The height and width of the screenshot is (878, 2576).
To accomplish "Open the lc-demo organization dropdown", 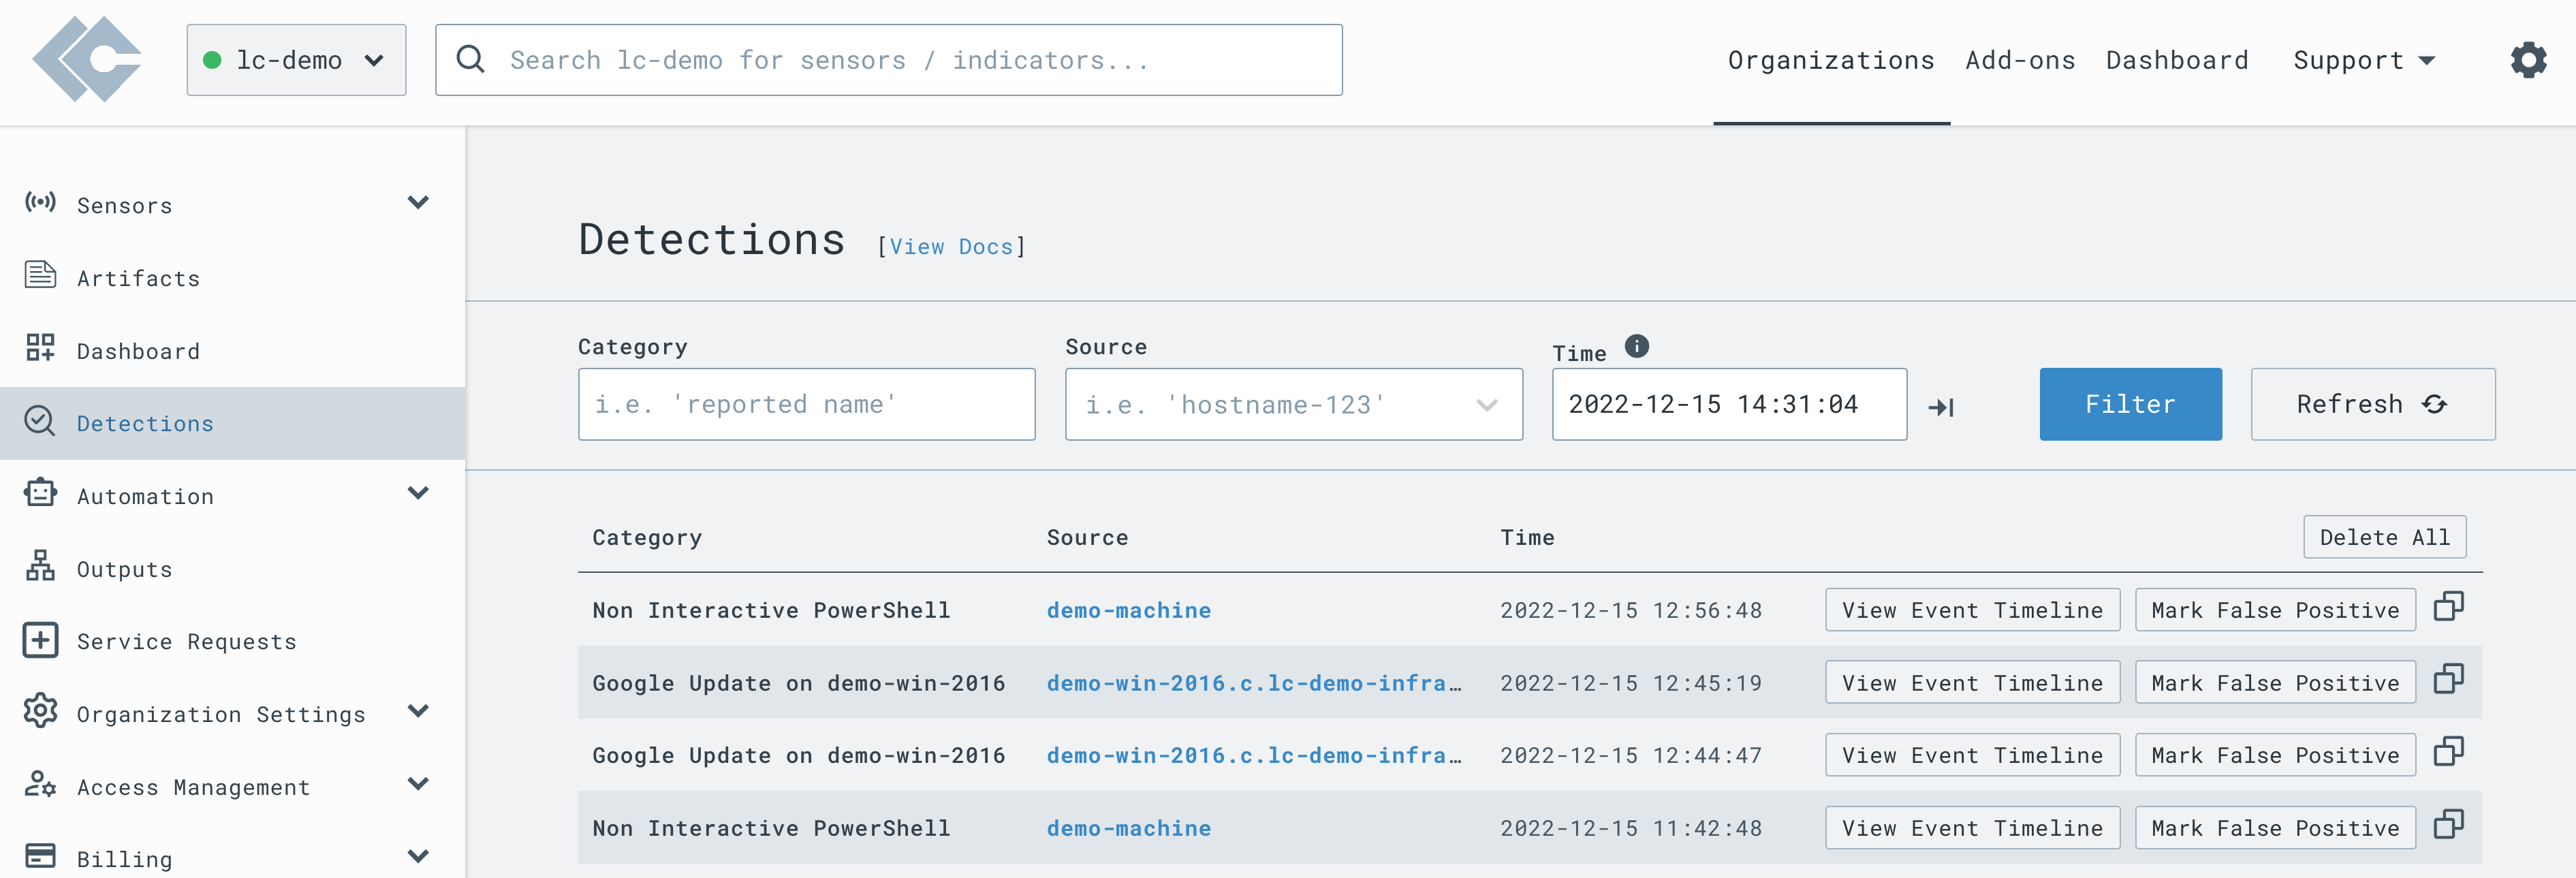I will 296,60.
